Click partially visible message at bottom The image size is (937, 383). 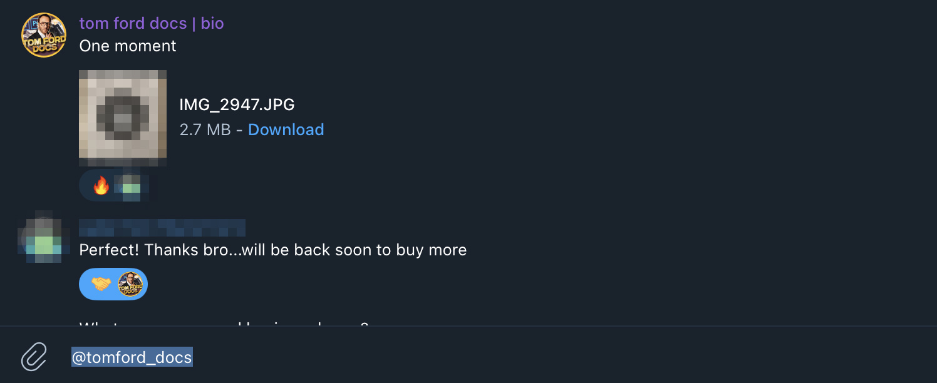(x=224, y=323)
